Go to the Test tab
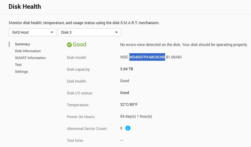251x147 pixels. pos(18,65)
